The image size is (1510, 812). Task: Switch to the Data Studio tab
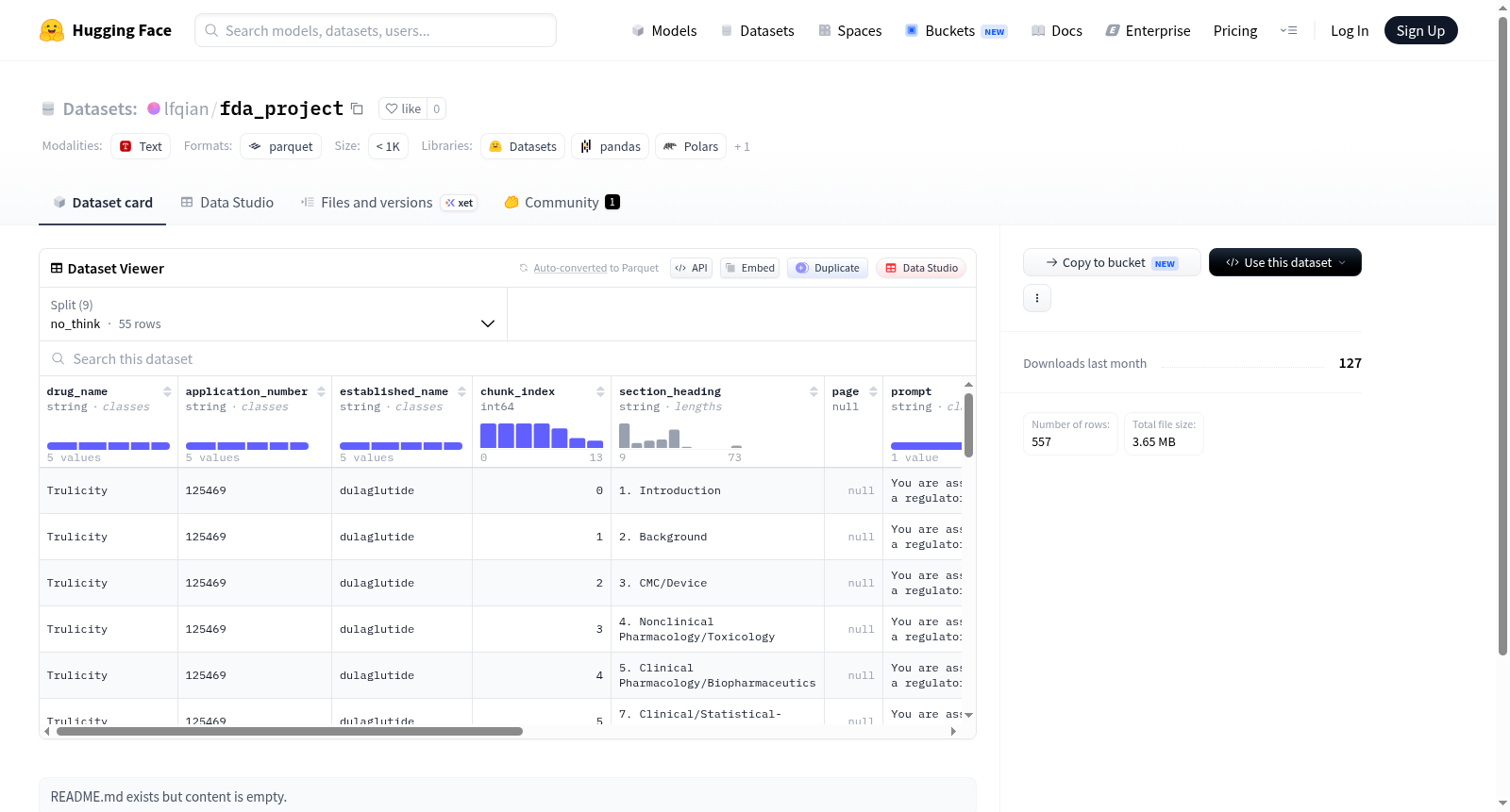(227, 202)
